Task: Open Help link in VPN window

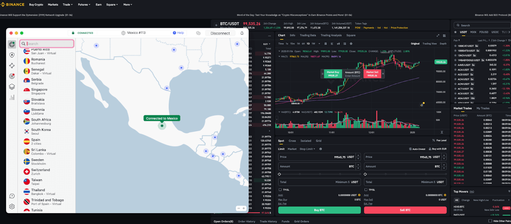Action: click(178, 33)
